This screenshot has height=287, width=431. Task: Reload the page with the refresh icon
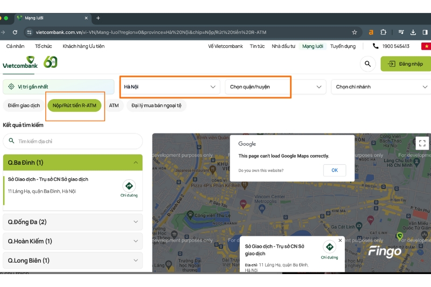15,32
